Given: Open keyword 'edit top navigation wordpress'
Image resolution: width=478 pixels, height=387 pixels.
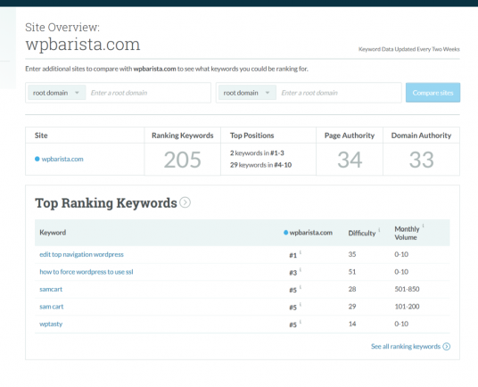Looking at the screenshot, I should tap(81, 254).
